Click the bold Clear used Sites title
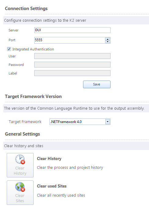This screenshot has width=149, height=211. tap(52, 186)
